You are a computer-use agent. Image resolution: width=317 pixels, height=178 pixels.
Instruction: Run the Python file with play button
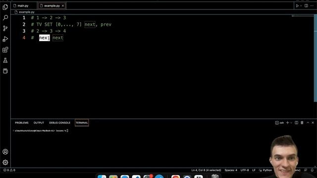point(297,6)
